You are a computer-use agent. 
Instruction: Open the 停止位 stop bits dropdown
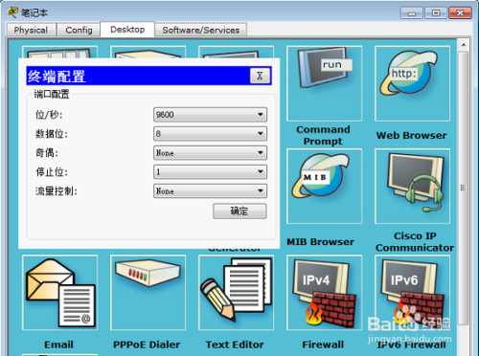(x=210, y=172)
